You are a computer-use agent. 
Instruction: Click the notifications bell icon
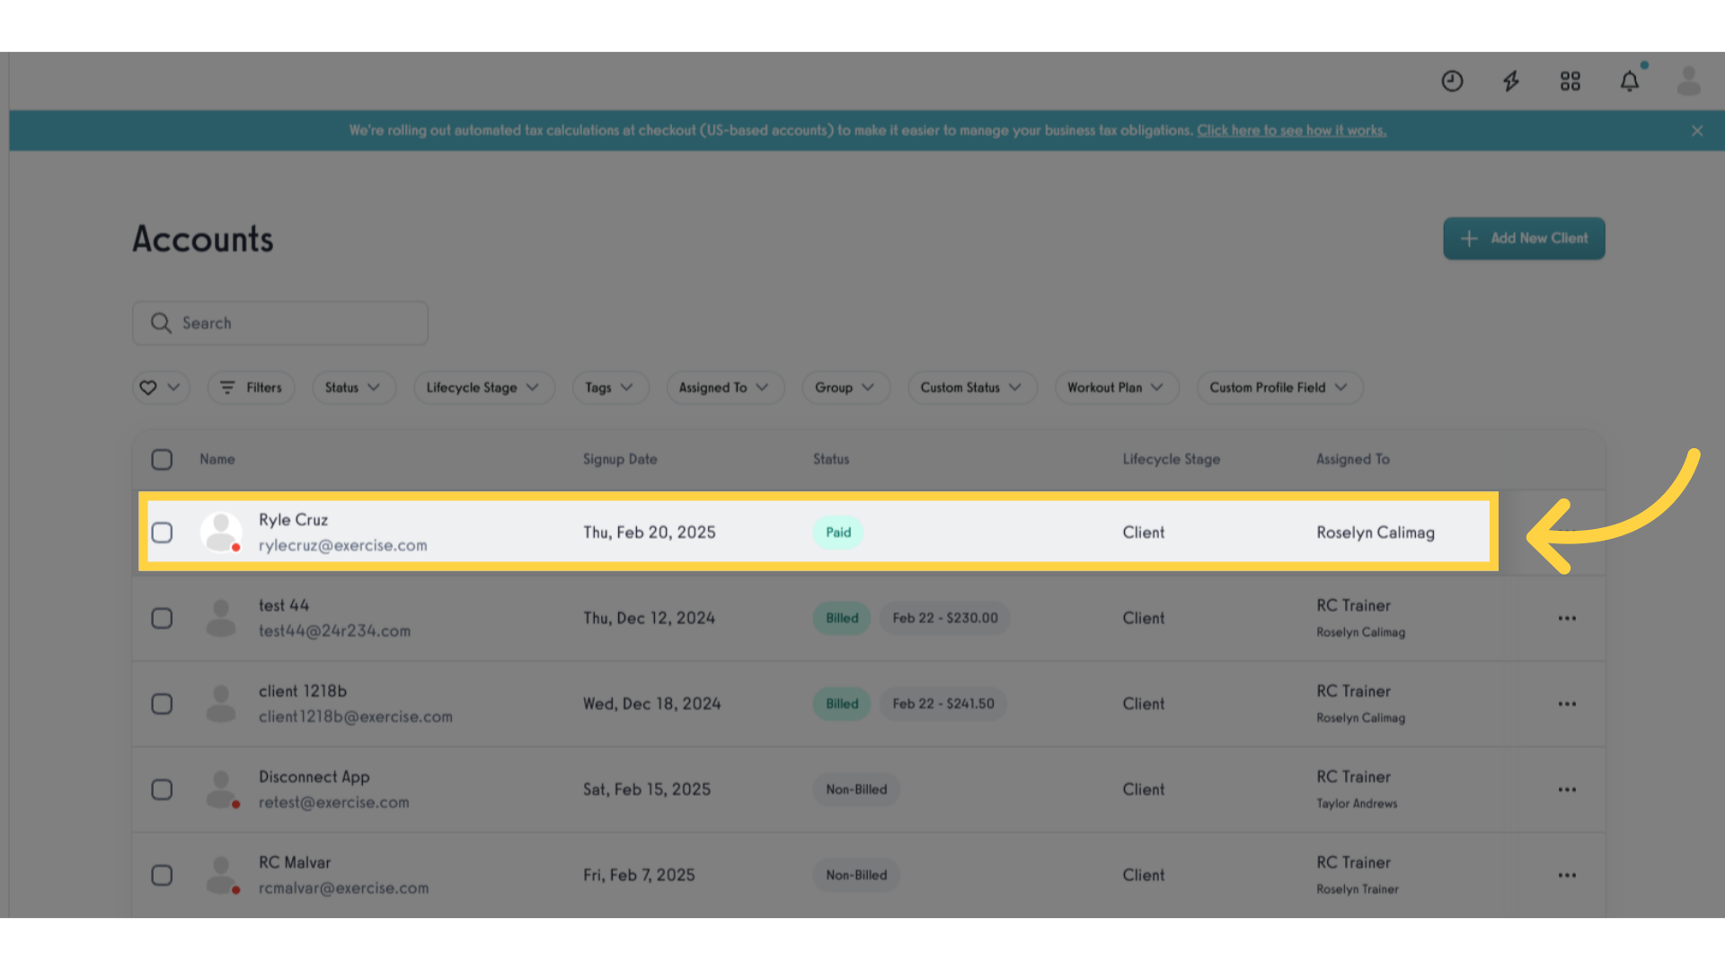point(1631,81)
